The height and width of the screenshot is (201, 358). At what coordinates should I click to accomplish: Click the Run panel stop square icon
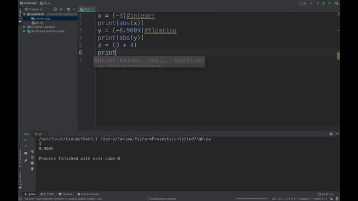(x=26, y=146)
